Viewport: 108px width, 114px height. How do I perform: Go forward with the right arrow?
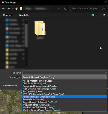click(9, 9)
